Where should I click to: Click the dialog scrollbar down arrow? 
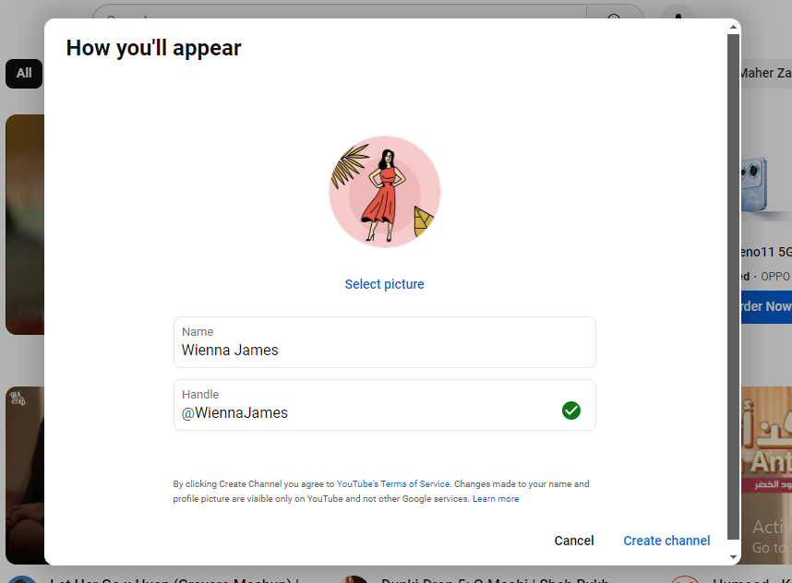(733, 556)
